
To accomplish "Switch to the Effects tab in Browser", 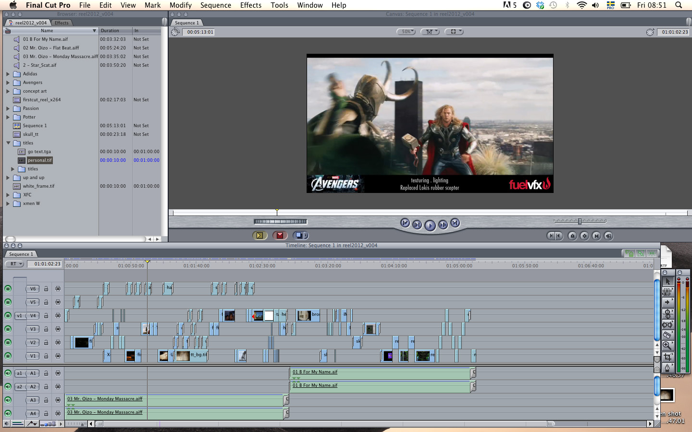I will 62,23.
